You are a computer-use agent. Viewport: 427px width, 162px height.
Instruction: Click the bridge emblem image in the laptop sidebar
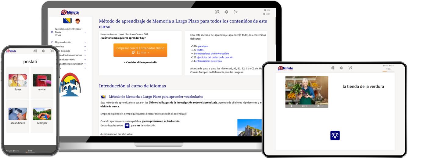click(70, 85)
